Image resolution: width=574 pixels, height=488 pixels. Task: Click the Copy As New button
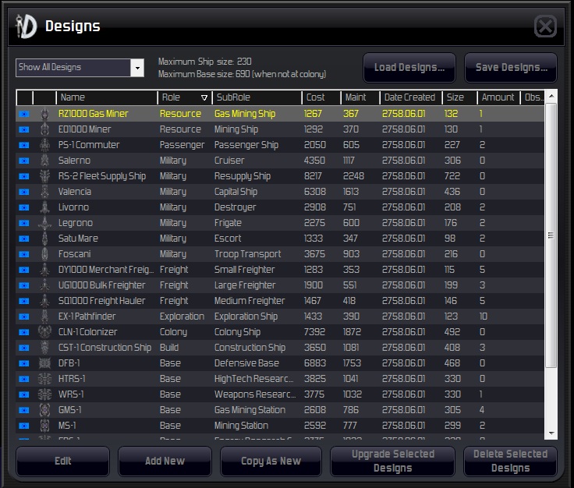click(271, 461)
